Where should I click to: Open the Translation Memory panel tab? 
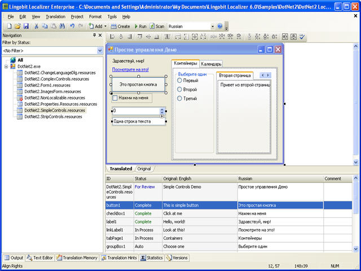(x=78, y=258)
